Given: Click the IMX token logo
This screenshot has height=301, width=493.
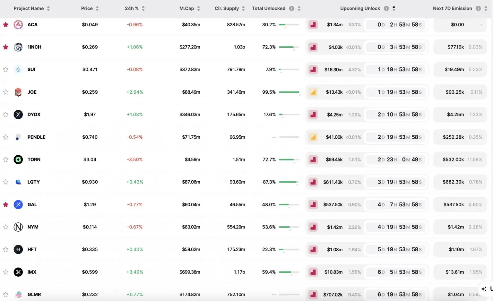Looking at the screenshot, I should click(18, 272).
